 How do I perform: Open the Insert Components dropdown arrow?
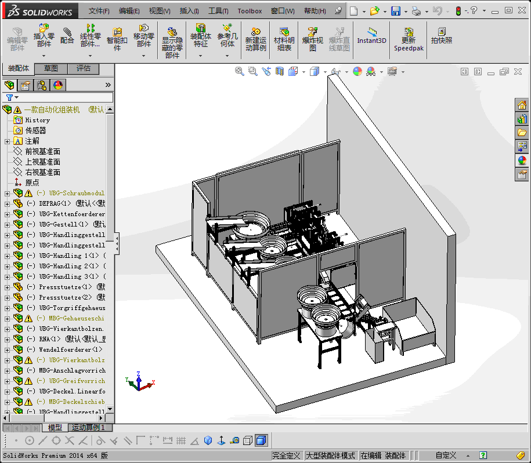pos(44,56)
